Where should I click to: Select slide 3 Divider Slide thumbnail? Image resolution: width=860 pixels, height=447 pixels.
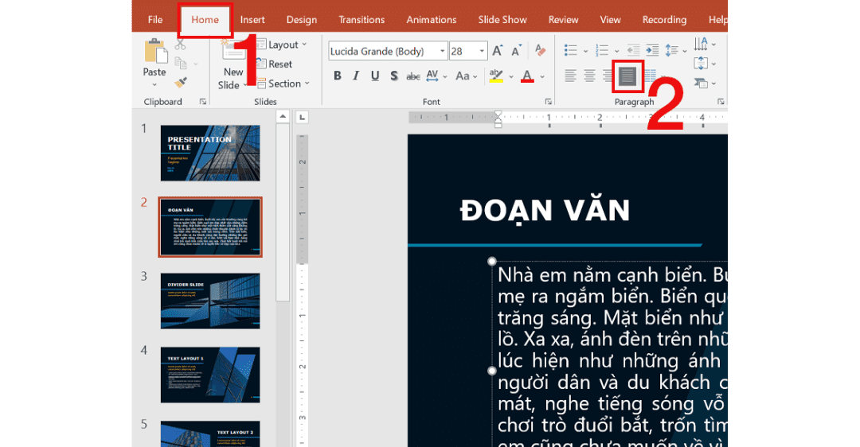(210, 301)
